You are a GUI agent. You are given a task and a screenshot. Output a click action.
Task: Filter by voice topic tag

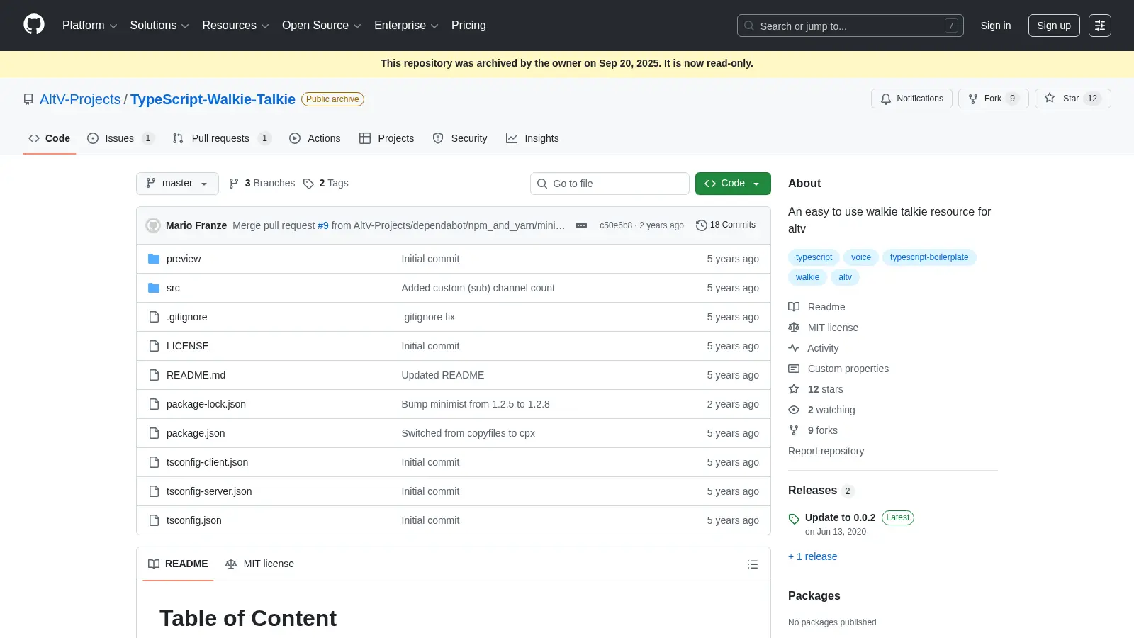861,257
